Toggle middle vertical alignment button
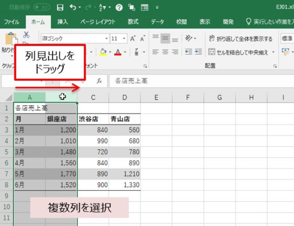Image resolution: width=294 pixels, height=226 pixels. (x=165, y=39)
